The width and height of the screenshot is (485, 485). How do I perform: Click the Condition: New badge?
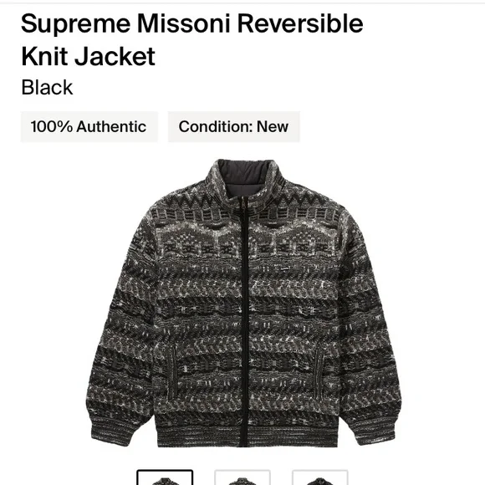[234, 127]
